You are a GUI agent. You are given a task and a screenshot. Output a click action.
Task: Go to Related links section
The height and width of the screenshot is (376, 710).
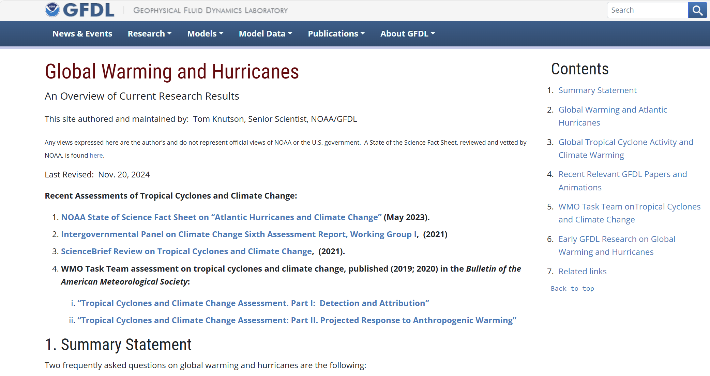[582, 272]
